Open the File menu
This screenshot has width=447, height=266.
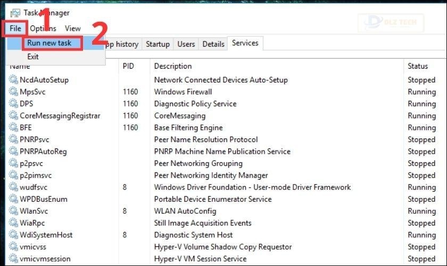(x=15, y=29)
